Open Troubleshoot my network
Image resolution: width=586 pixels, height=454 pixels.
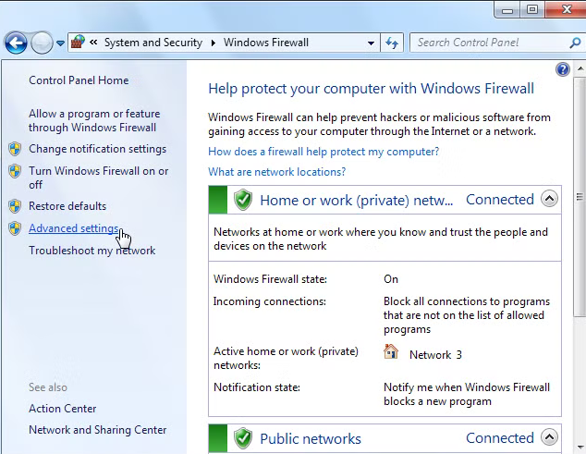click(x=92, y=251)
